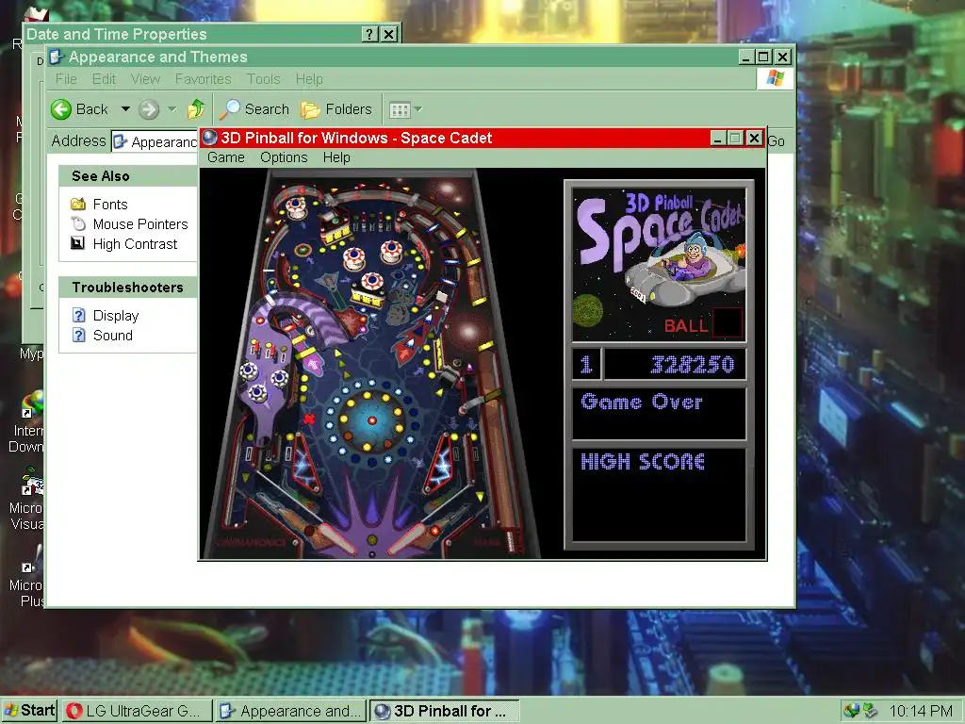965x724 pixels.
Task: Open the Game menu in 3D Pinball
Action: coord(226,157)
